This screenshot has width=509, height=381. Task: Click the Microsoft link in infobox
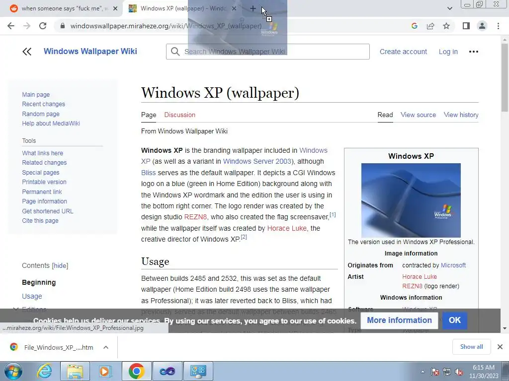[453, 265]
